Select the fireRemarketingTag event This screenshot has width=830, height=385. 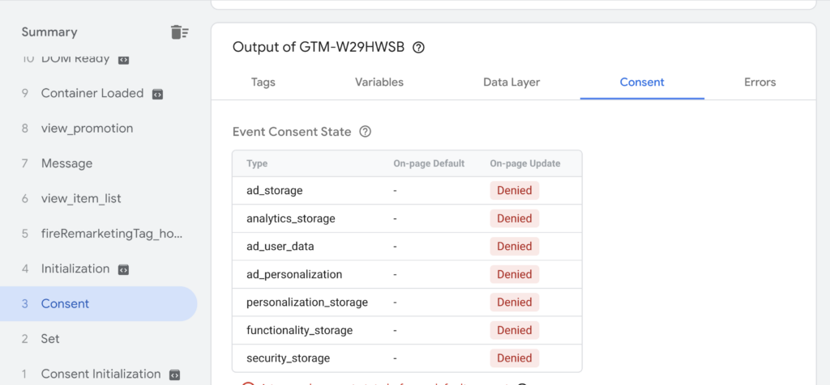pyautogui.click(x=112, y=234)
